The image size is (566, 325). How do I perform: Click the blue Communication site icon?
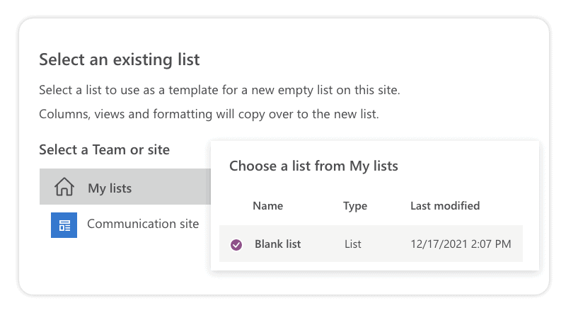(x=64, y=224)
